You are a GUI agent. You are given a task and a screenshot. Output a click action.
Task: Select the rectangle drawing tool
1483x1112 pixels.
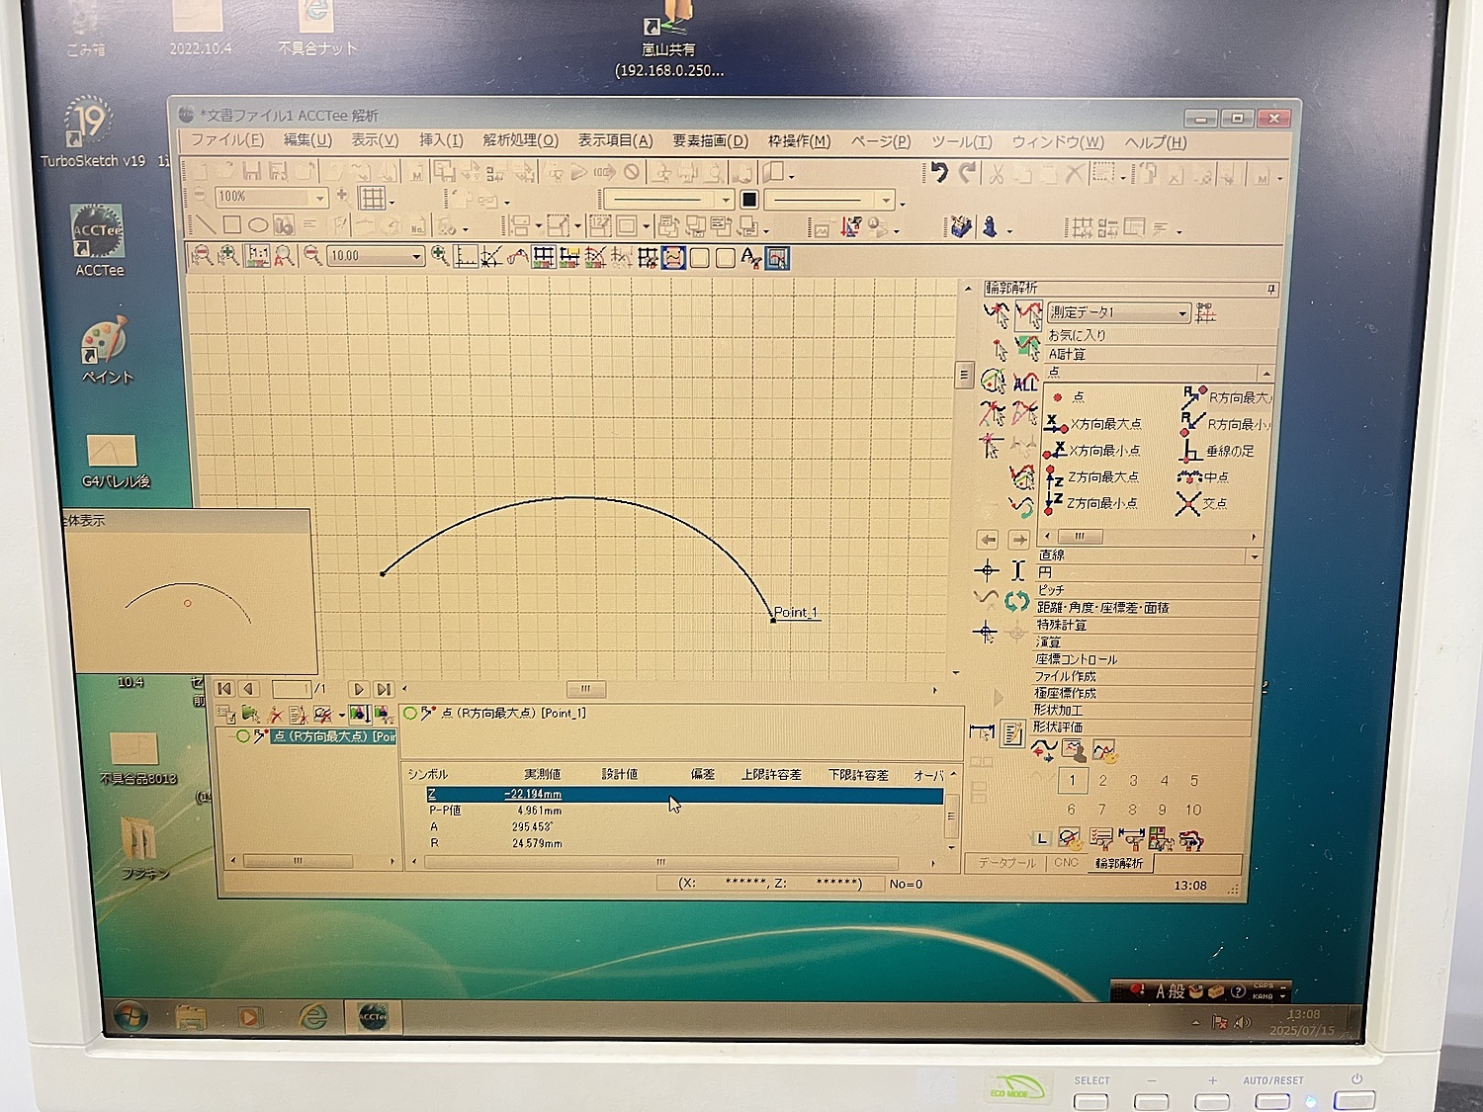tap(231, 225)
